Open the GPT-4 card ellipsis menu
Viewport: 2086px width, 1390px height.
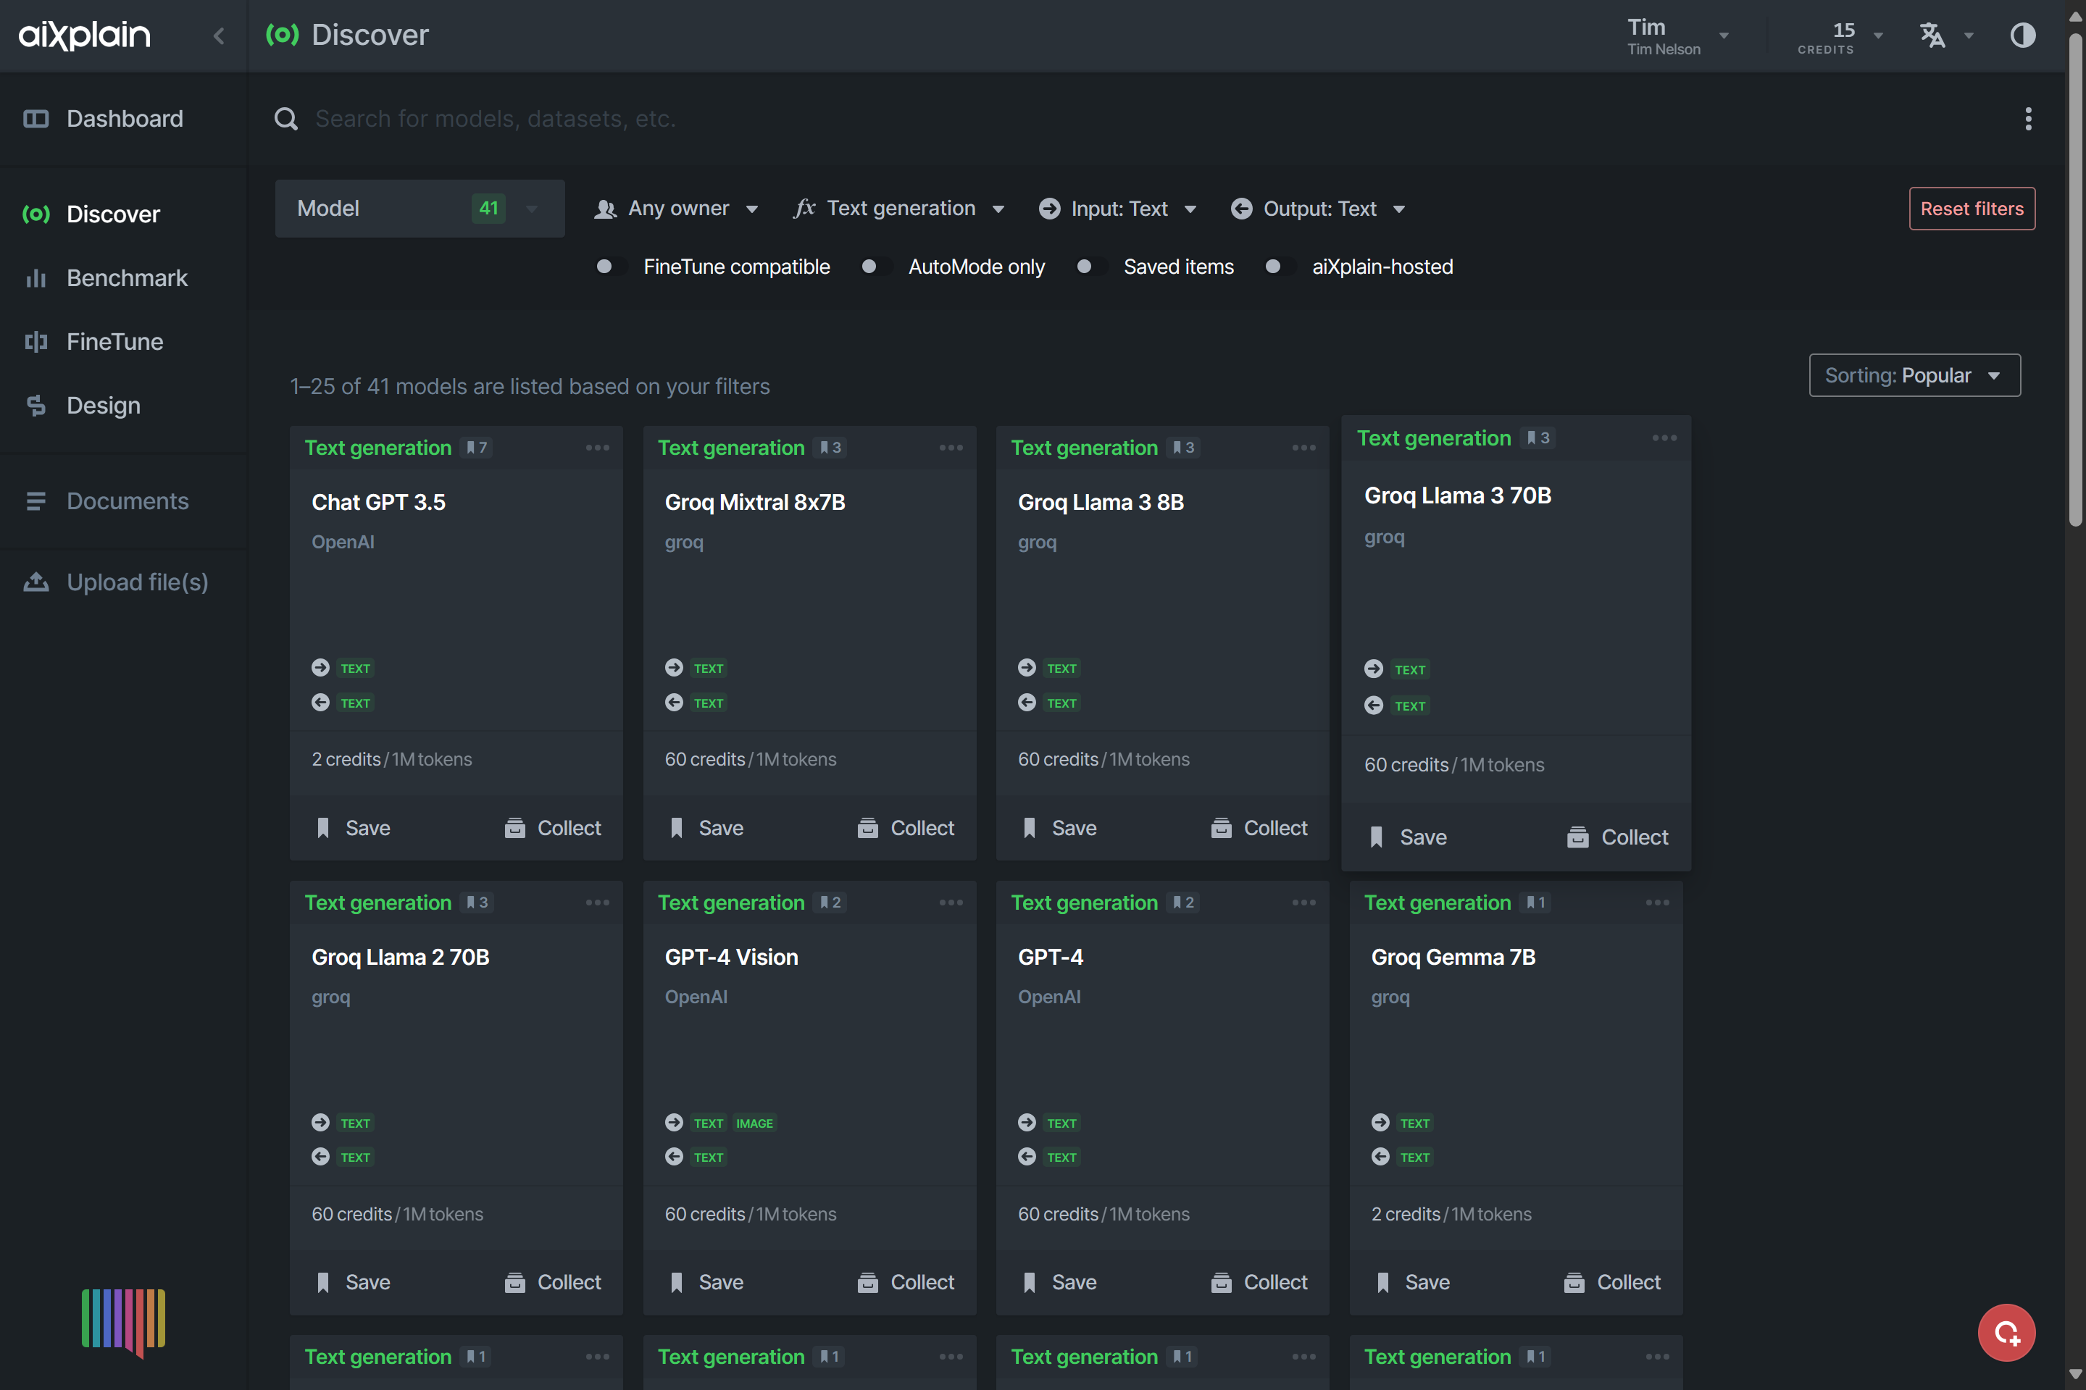(x=1303, y=903)
